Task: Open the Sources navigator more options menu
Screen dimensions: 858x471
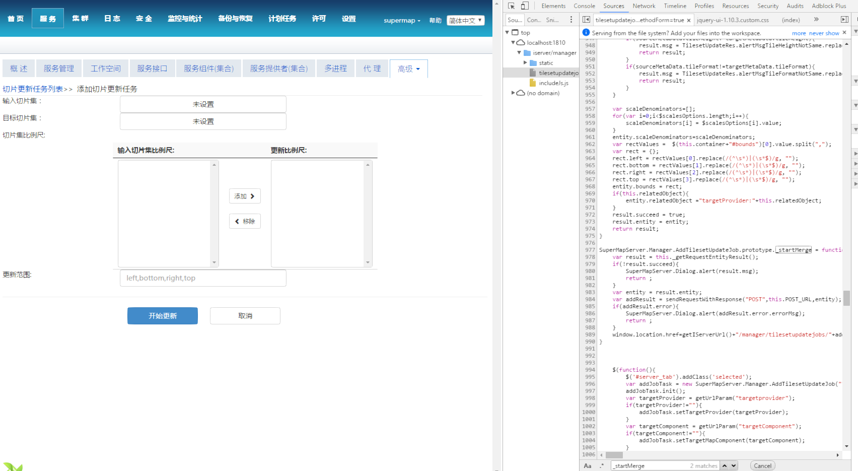Action: (571, 20)
